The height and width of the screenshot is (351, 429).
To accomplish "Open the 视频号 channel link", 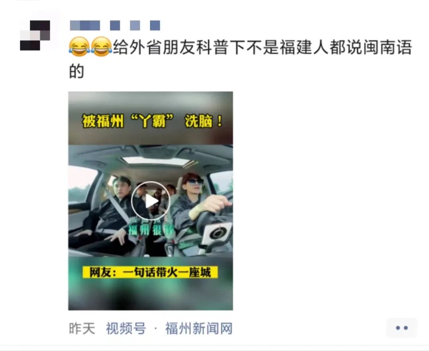I will (x=126, y=328).
